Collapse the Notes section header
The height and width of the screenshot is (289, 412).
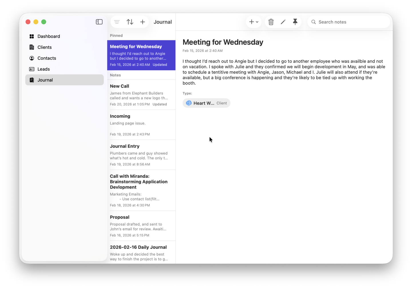click(x=115, y=75)
